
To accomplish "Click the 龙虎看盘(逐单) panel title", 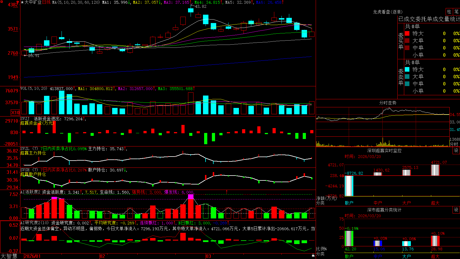I will pos(388,12).
